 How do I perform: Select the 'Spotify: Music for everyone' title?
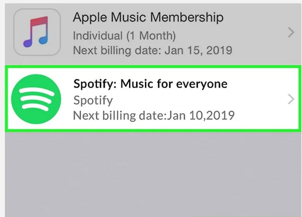[150, 84]
